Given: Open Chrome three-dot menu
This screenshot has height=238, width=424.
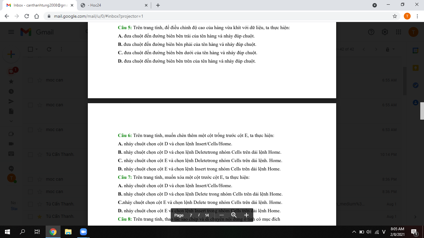Looking at the screenshot, I should click(417, 16).
